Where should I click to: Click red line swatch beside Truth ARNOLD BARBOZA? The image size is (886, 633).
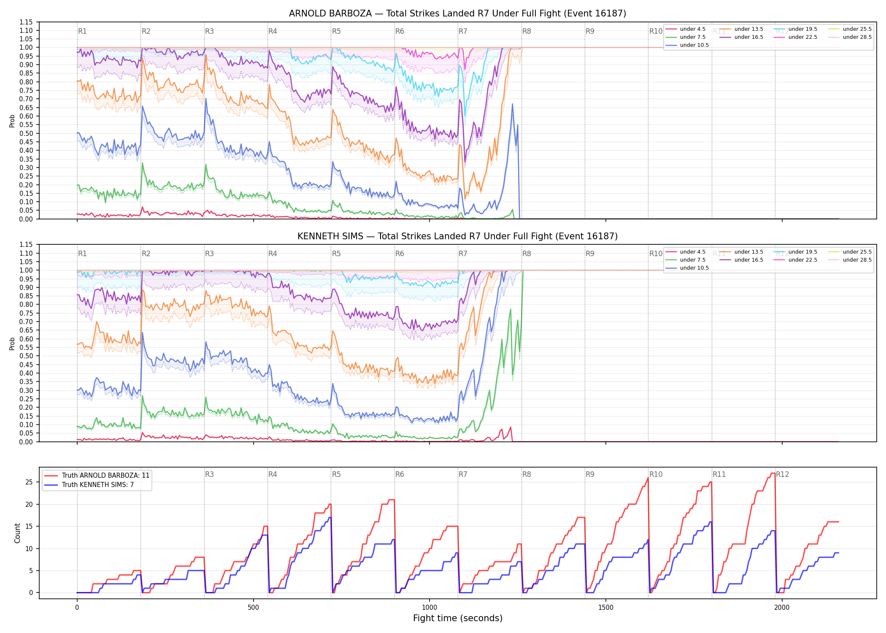[x=51, y=476]
